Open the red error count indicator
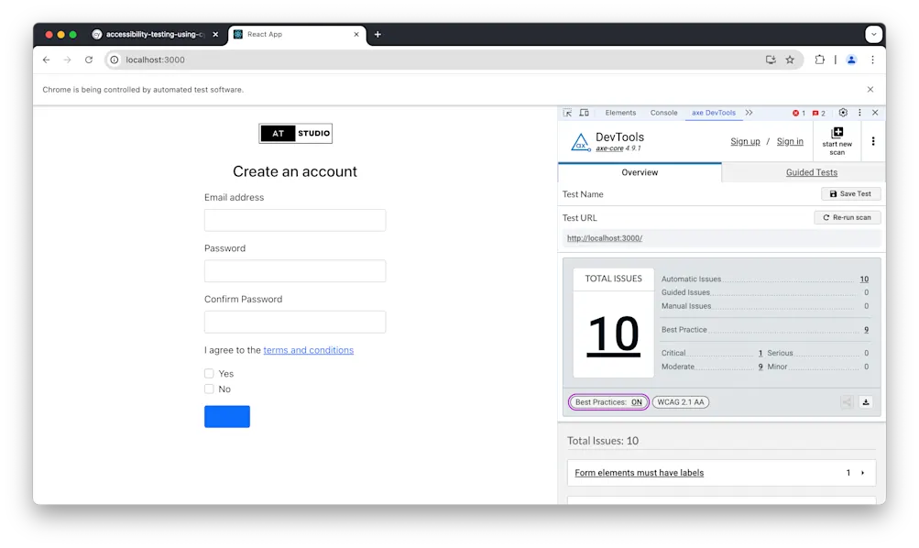Screen dimensions: 919x548 799,113
